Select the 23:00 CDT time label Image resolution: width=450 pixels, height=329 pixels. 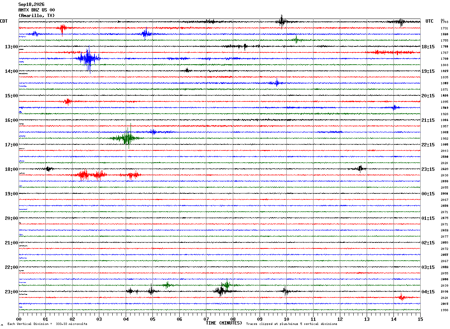(x=12, y=292)
